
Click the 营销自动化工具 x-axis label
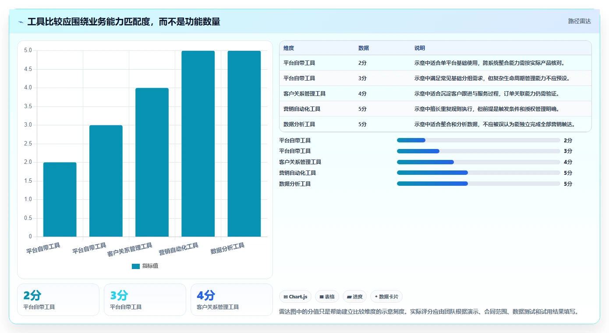tap(178, 249)
